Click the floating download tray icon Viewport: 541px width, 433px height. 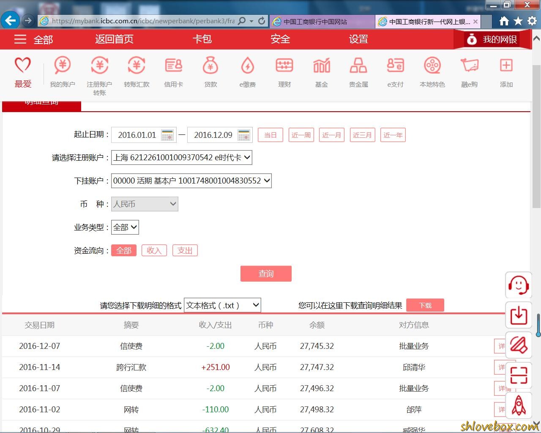(519, 315)
